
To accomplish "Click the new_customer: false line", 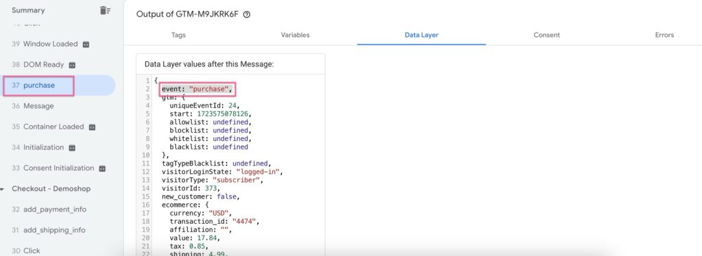I will [201, 196].
